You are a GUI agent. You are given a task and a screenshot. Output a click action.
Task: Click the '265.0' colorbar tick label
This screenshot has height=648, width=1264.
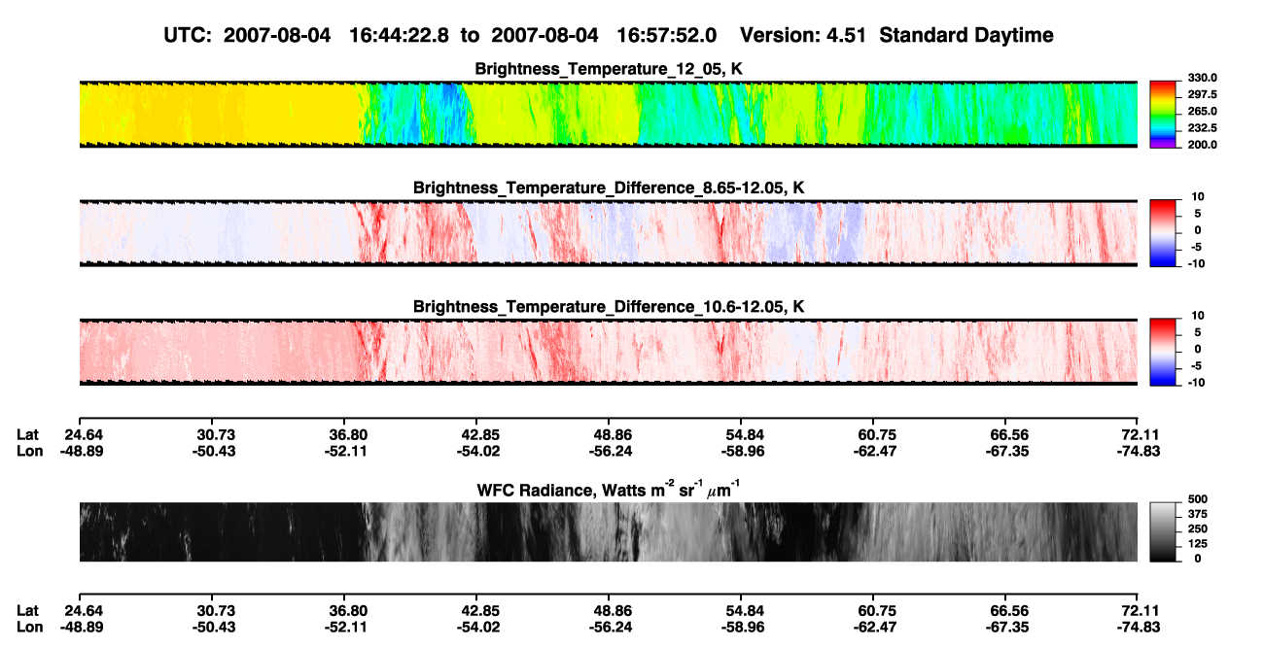1202,112
